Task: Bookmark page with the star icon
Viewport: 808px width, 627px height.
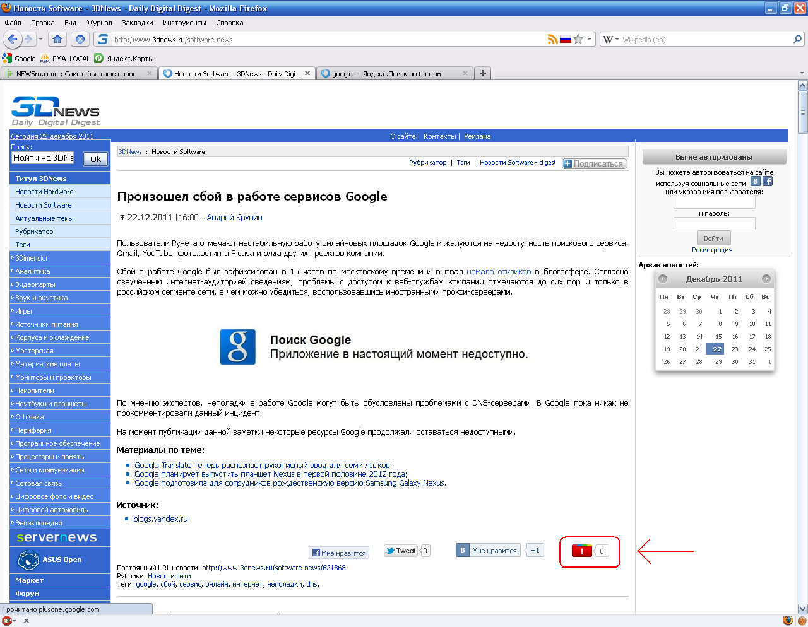Action: pos(578,39)
